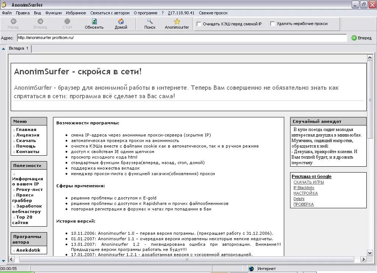Open search with Поиск magnifier icon

[x=150, y=21]
